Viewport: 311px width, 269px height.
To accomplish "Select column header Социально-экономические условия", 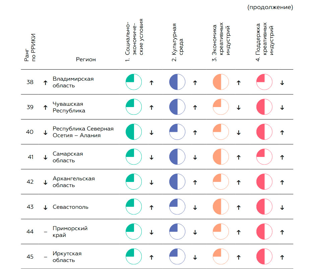I will pos(134,40).
